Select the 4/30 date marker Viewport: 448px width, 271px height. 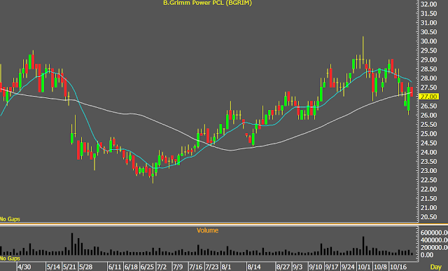coord(24,267)
